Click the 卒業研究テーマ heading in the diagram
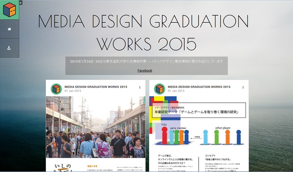 (x=197, y=112)
